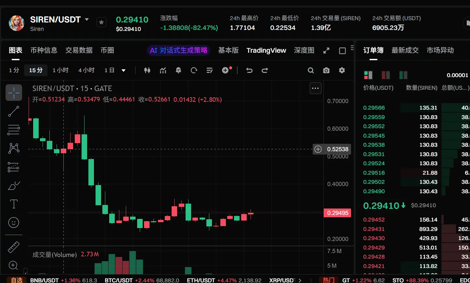The image size is (470, 283).
Task: Activate the zoom in tool
Action: point(14,265)
